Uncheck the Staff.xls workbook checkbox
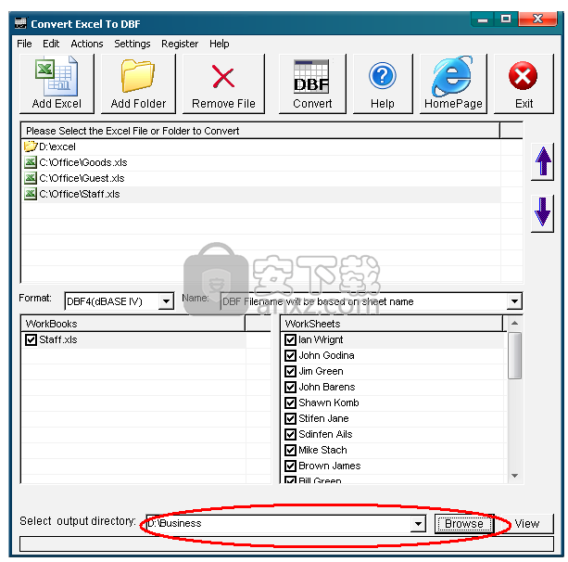 coord(31,339)
